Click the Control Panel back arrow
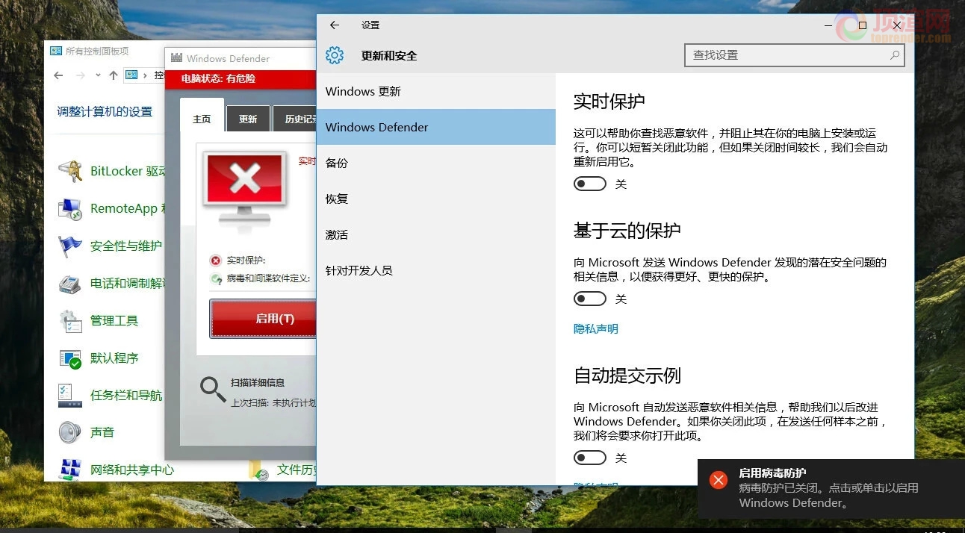 coord(58,75)
